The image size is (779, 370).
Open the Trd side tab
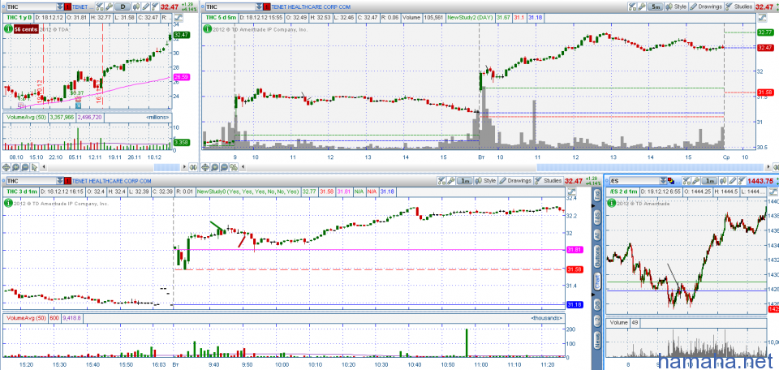[597, 196]
